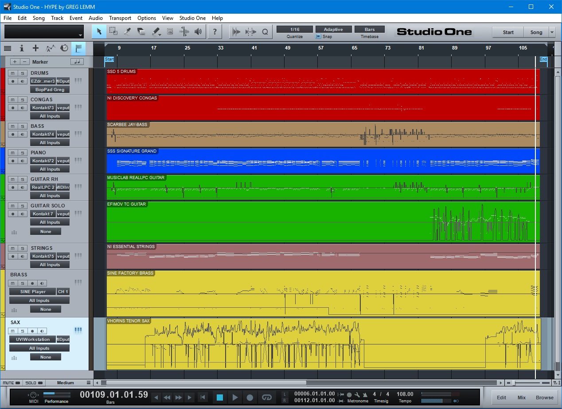Image resolution: width=562 pixels, height=409 pixels.
Task: Select the Mute tool
Action: pos(170,32)
